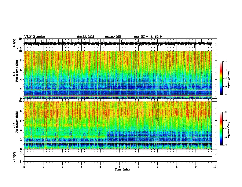
Task: Click the ch.1 log PSD colorbar caption
Action: pos(229,80)
